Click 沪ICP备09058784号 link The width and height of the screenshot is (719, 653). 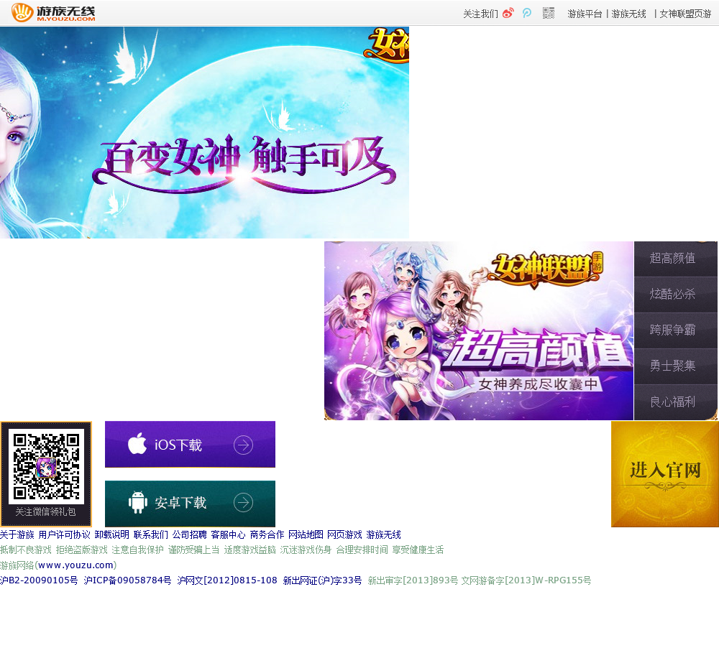127,580
